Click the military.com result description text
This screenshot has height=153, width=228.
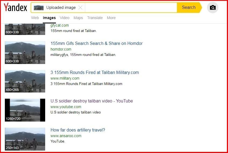click(86, 84)
